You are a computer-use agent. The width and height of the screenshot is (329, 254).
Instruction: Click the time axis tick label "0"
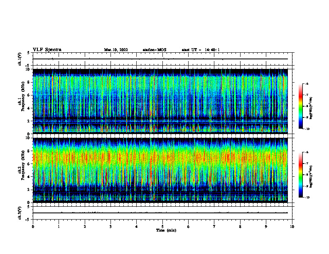[x=33, y=227]
